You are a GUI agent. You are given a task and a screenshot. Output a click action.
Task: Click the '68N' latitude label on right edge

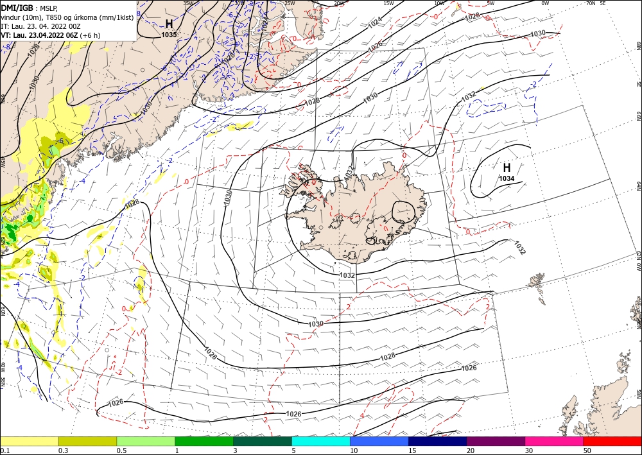coord(638,46)
